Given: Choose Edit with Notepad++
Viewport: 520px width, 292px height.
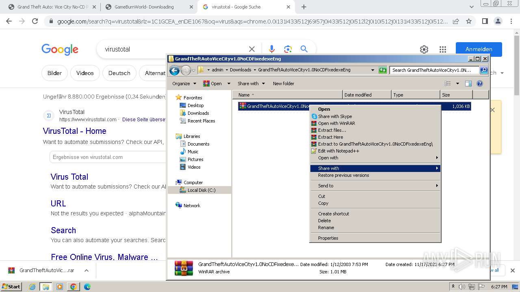Looking at the screenshot, I should [375, 151].
